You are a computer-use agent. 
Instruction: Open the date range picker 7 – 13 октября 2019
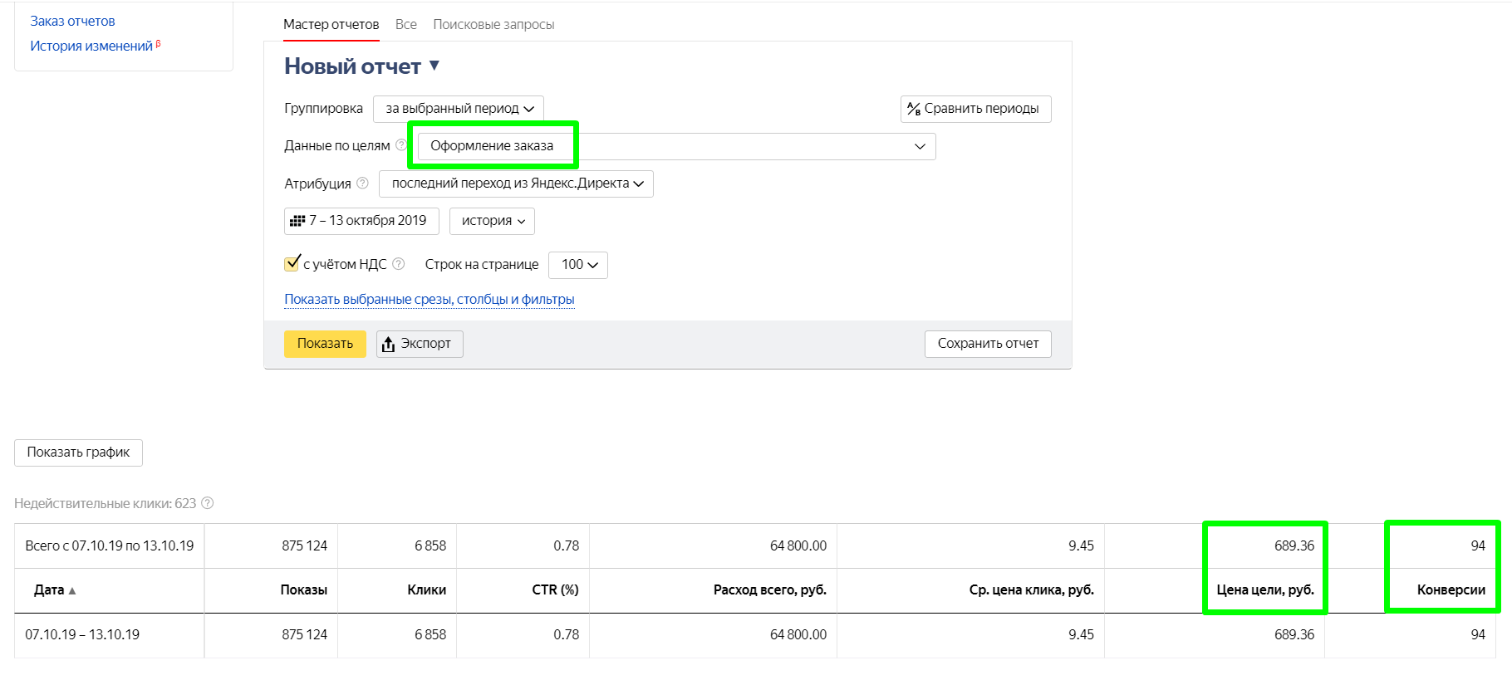[x=361, y=221]
